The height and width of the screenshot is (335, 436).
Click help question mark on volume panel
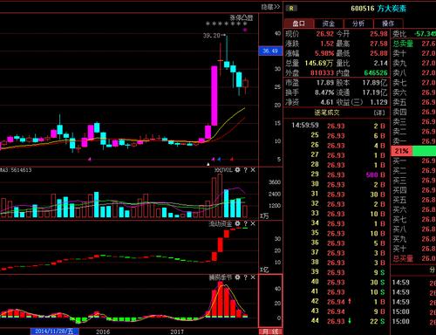coord(246,170)
